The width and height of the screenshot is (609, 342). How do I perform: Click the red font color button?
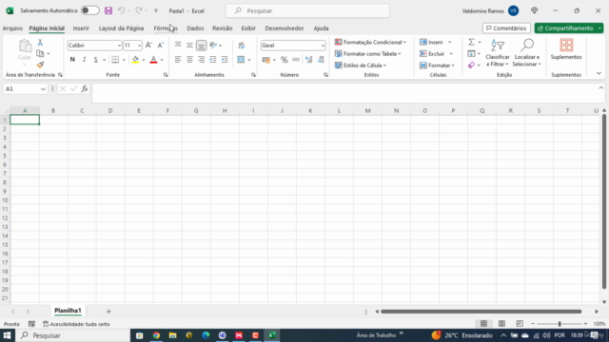[x=153, y=60]
